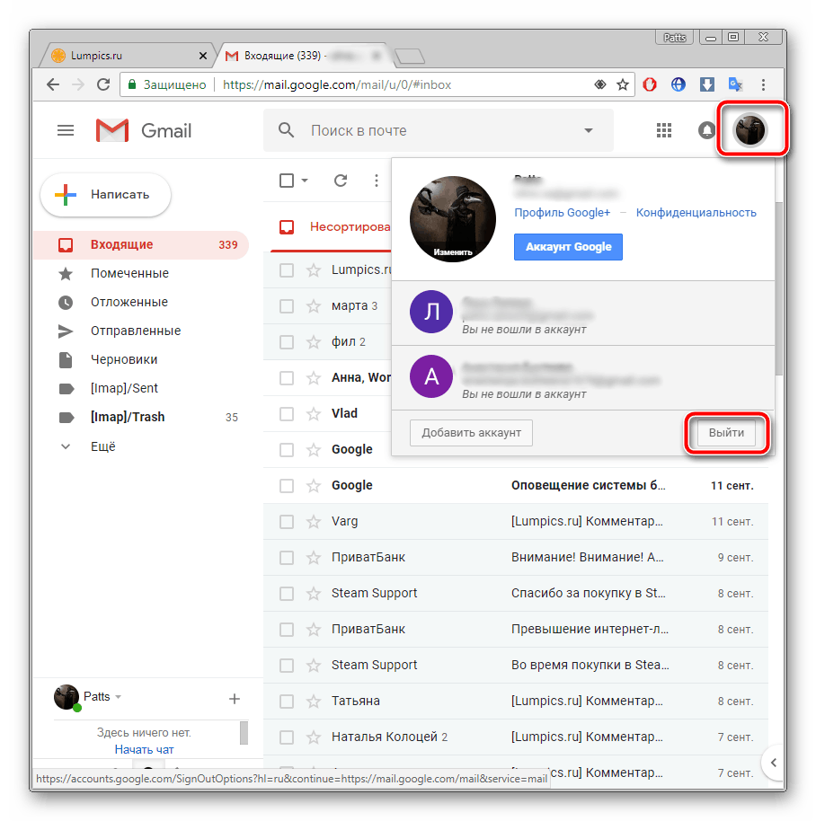
Task: Open the Chrome three-dot menu
Action: 763,84
